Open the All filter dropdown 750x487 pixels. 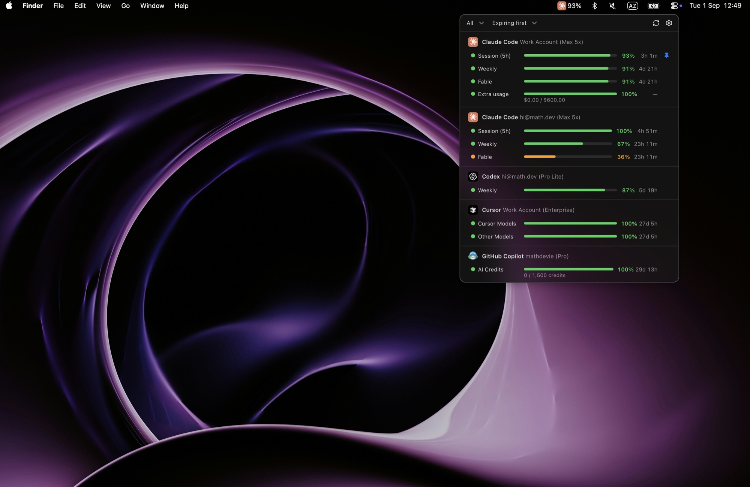point(475,23)
